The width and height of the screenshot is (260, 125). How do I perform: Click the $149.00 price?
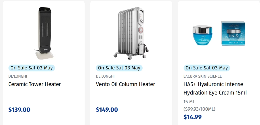107,110
